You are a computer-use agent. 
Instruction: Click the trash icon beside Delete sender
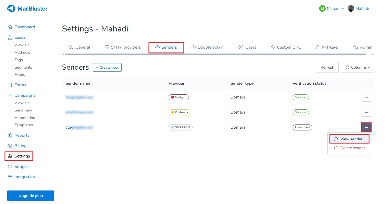[x=336, y=148]
